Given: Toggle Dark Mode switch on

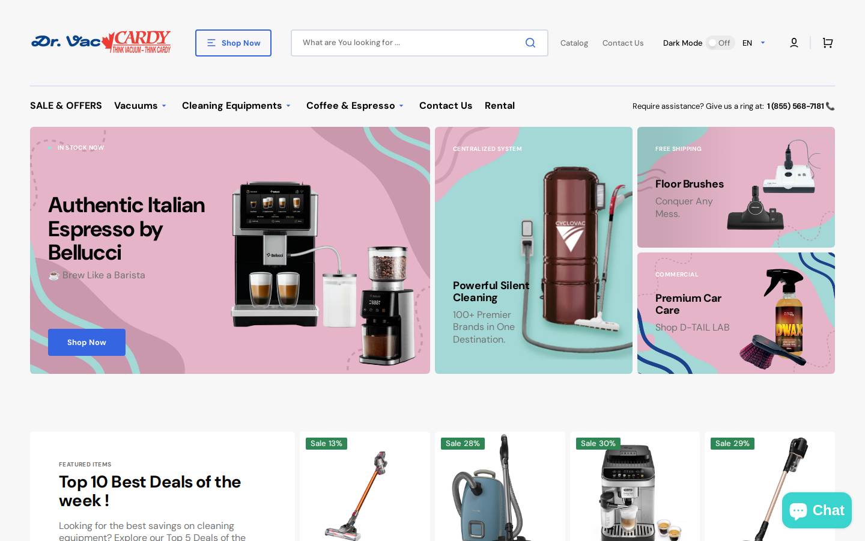Looking at the screenshot, I should coord(720,43).
